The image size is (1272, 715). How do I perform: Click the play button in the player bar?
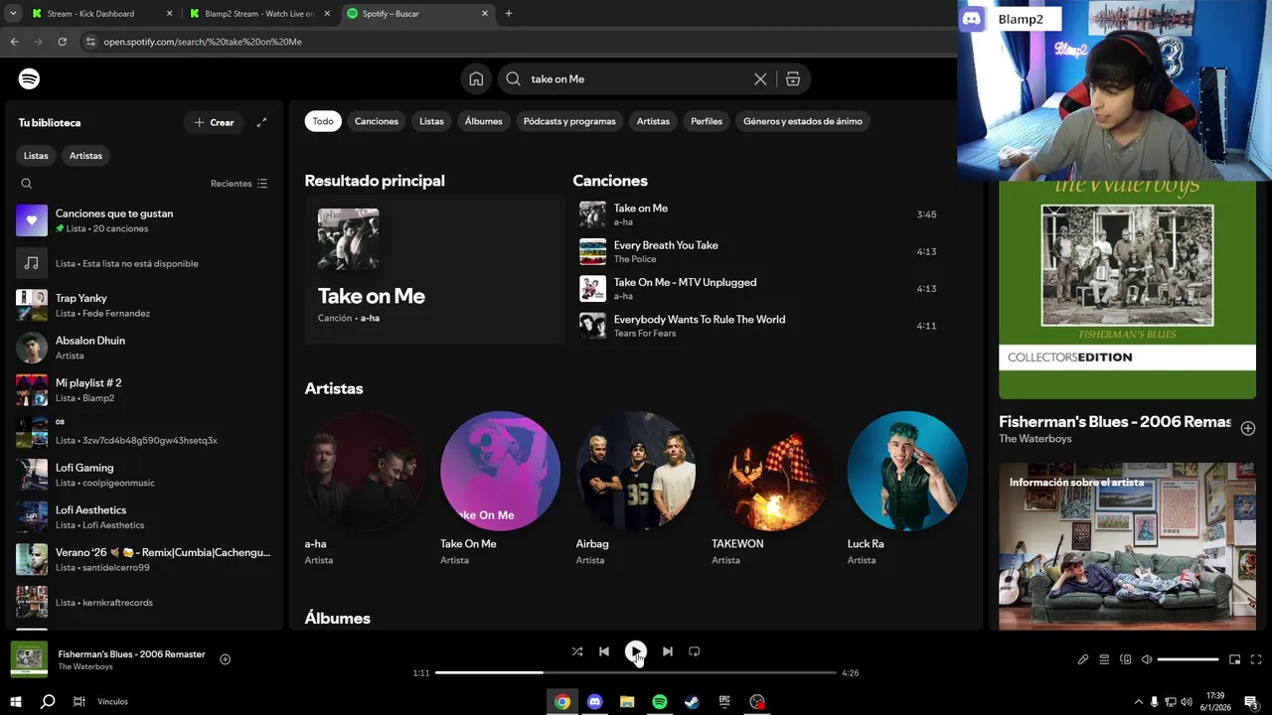click(636, 651)
